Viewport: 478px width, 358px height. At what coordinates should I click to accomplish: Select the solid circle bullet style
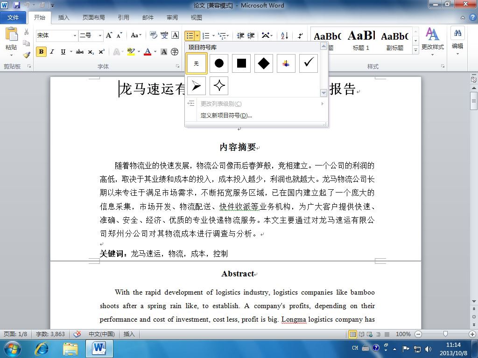tap(219, 63)
